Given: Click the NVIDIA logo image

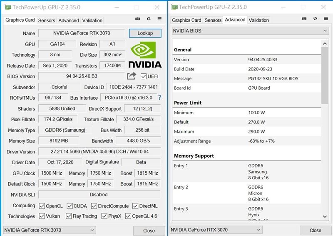Looking at the screenshot, I should pos(145,55).
